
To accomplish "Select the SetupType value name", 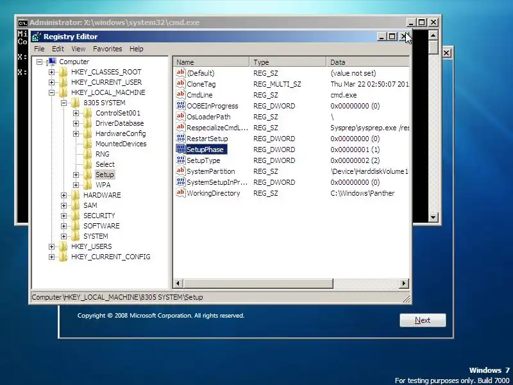I will 203,160.
